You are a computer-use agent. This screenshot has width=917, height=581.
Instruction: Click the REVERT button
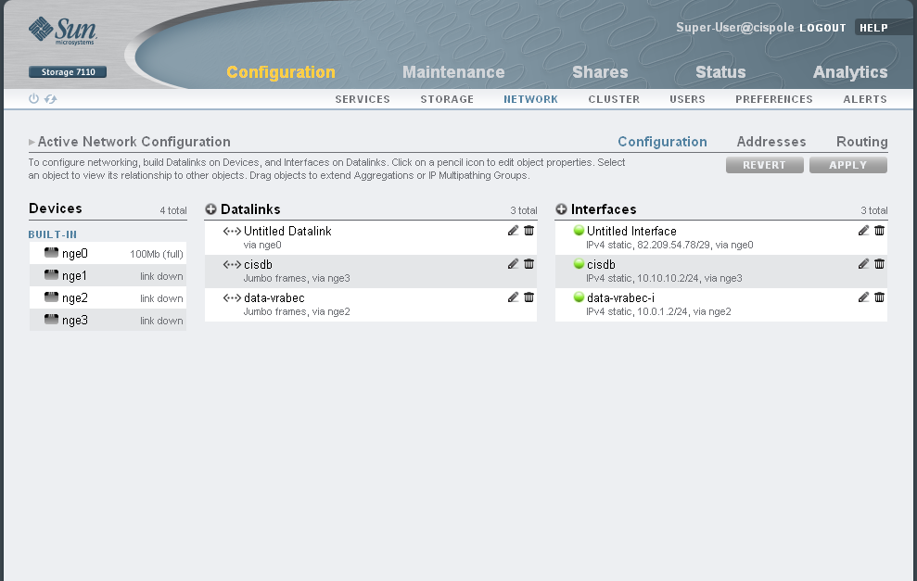point(764,165)
